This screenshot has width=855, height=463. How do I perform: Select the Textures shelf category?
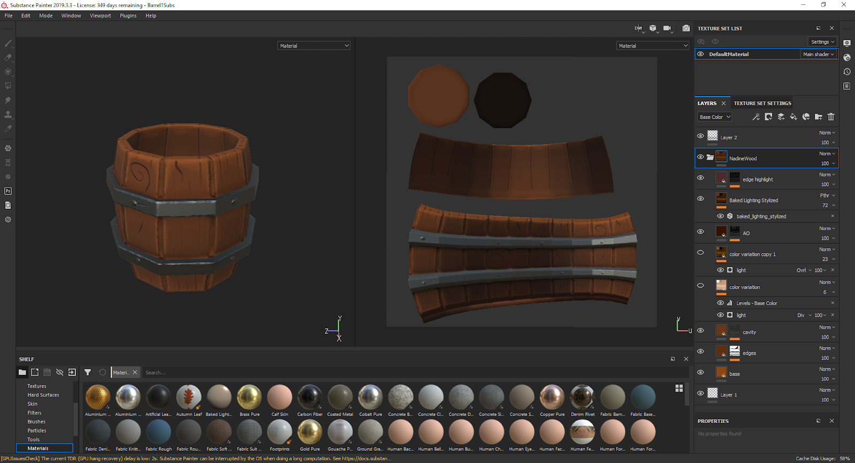37,386
